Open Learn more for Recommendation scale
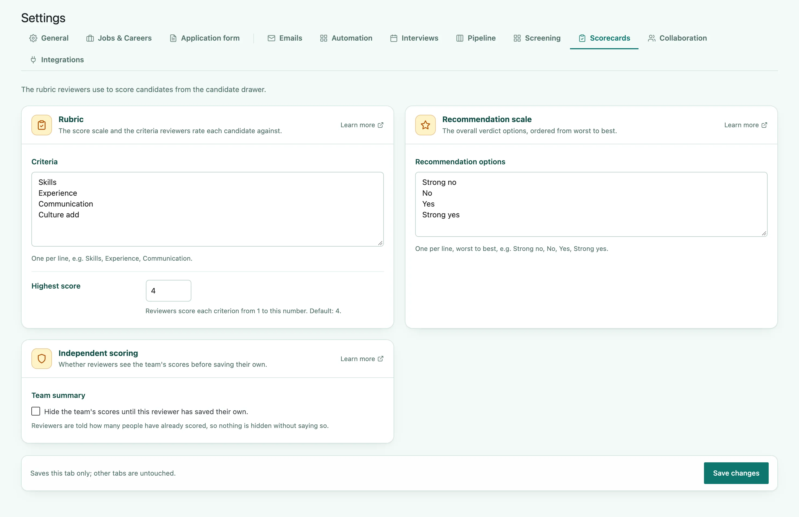The width and height of the screenshot is (799, 517). (x=746, y=125)
